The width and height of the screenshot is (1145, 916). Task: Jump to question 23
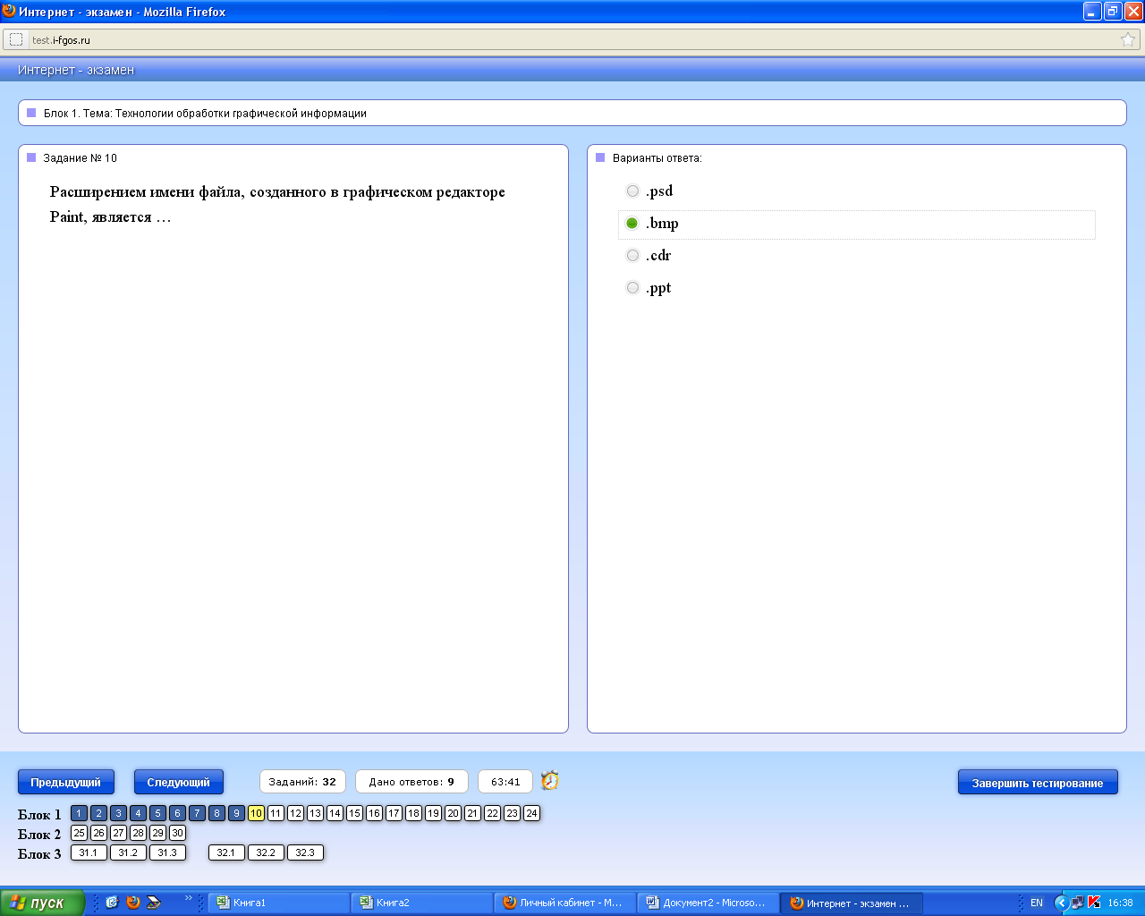click(x=512, y=813)
